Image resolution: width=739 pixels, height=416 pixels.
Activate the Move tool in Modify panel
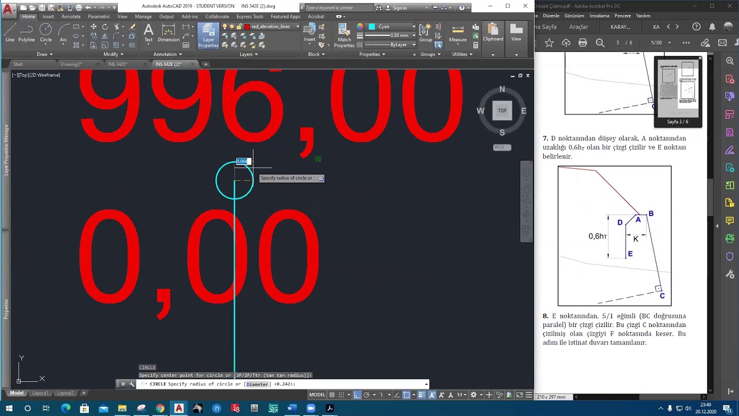pos(94,27)
